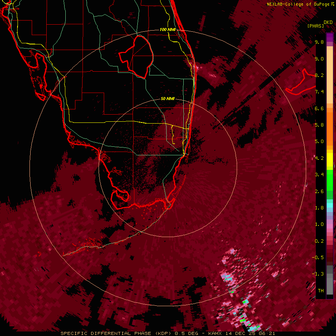Click the KAMX radar site identifier
This screenshot has width=336, height=336.
215,333
